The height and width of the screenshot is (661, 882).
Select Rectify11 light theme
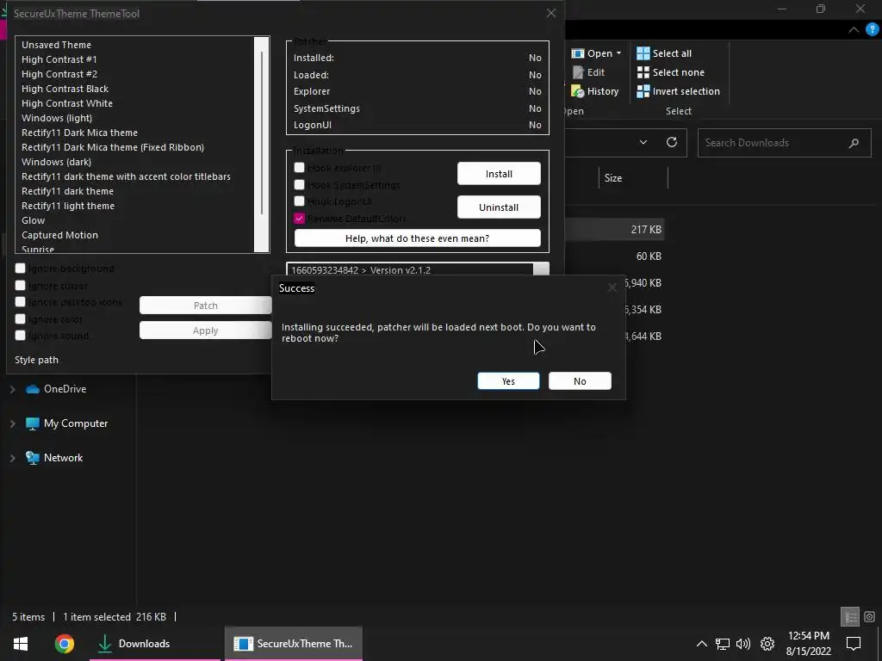coord(67,206)
